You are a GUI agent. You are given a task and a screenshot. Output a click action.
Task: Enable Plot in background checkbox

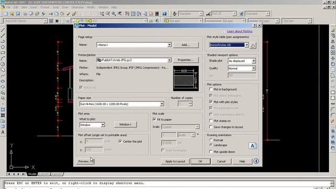pyautogui.click(x=211, y=89)
